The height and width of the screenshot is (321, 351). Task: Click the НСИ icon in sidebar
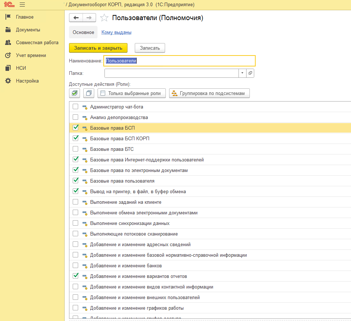[x=8, y=68]
